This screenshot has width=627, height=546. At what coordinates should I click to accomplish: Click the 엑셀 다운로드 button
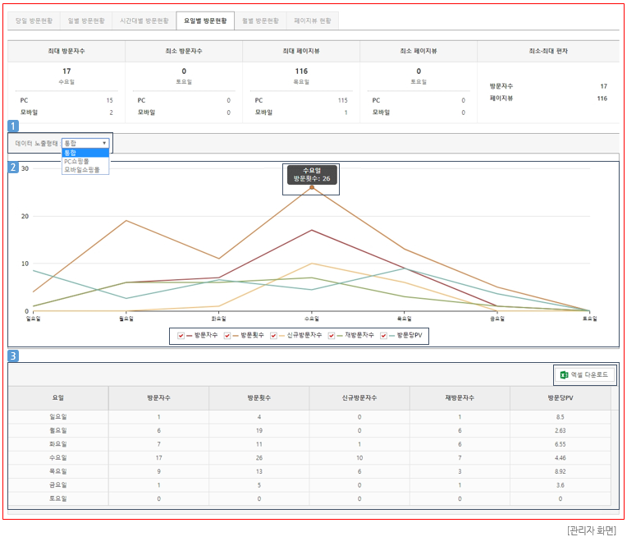pyautogui.click(x=584, y=374)
